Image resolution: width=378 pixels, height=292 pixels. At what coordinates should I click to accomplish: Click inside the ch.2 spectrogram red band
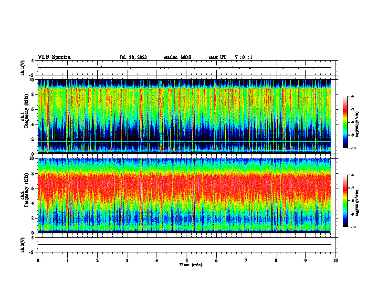click(184, 187)
